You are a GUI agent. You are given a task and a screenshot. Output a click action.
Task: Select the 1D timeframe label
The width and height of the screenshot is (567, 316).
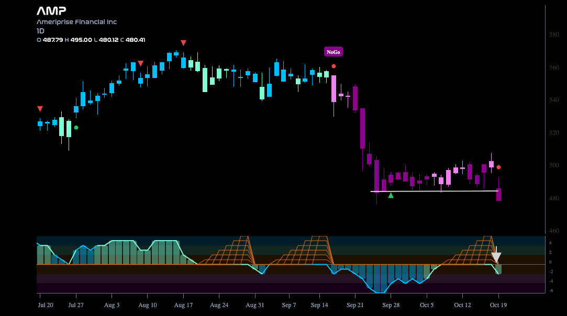click(40, 31)
